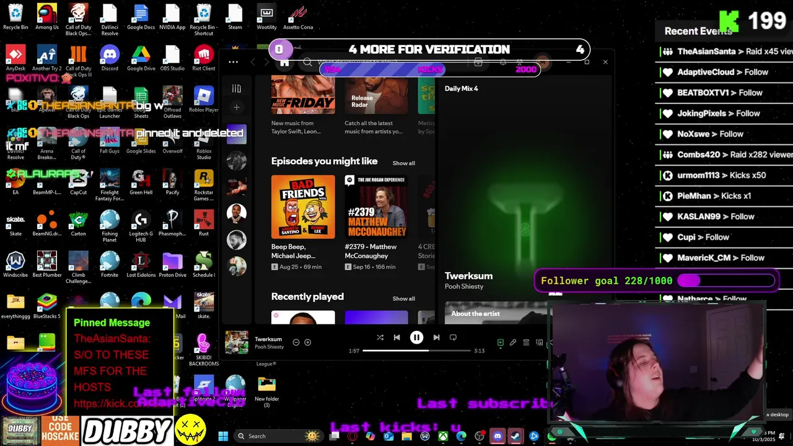Open Outlook from the taskbar
This screenshot has width=793, height=446.
[x=388, y=436]
